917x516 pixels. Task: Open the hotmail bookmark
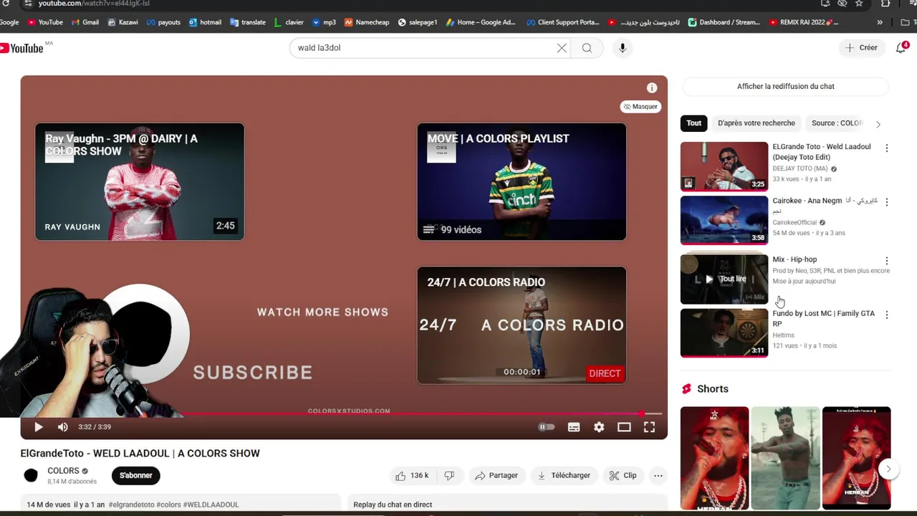pyautogui.click(x=205, y=22)
